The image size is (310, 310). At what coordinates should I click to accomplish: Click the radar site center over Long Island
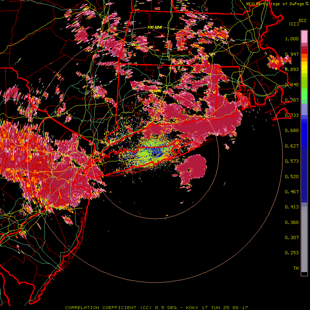[x=155, y=155]
